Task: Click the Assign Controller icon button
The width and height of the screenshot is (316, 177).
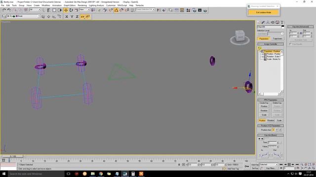Action: [259, 48]
